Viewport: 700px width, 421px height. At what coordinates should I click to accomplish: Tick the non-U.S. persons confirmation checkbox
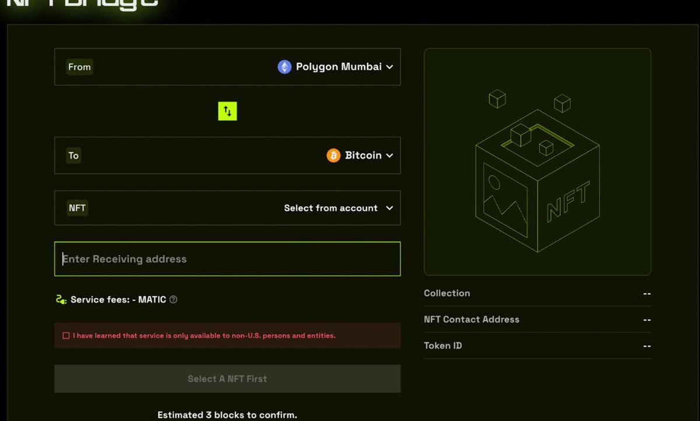[66, 335]
